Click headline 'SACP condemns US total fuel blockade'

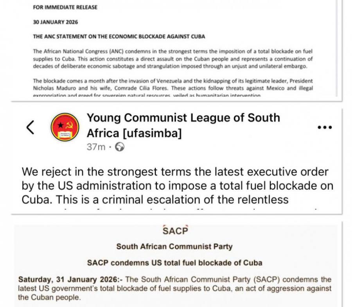click(x=174, y=262)
